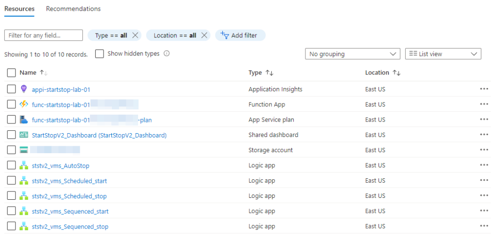Click the Logic app icon beside ststv2_vms_Sequenced_stop
This screenshot has height=244, width=498.
[24, 226]
